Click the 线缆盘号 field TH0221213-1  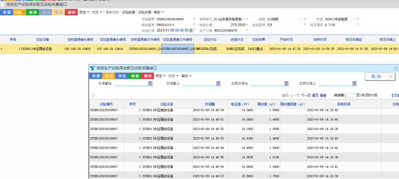[x=175, y=25]
